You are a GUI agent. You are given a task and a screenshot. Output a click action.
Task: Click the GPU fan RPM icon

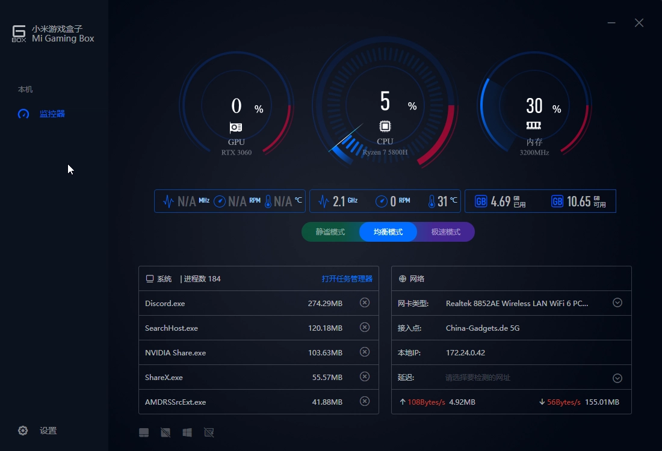[220, 201]
